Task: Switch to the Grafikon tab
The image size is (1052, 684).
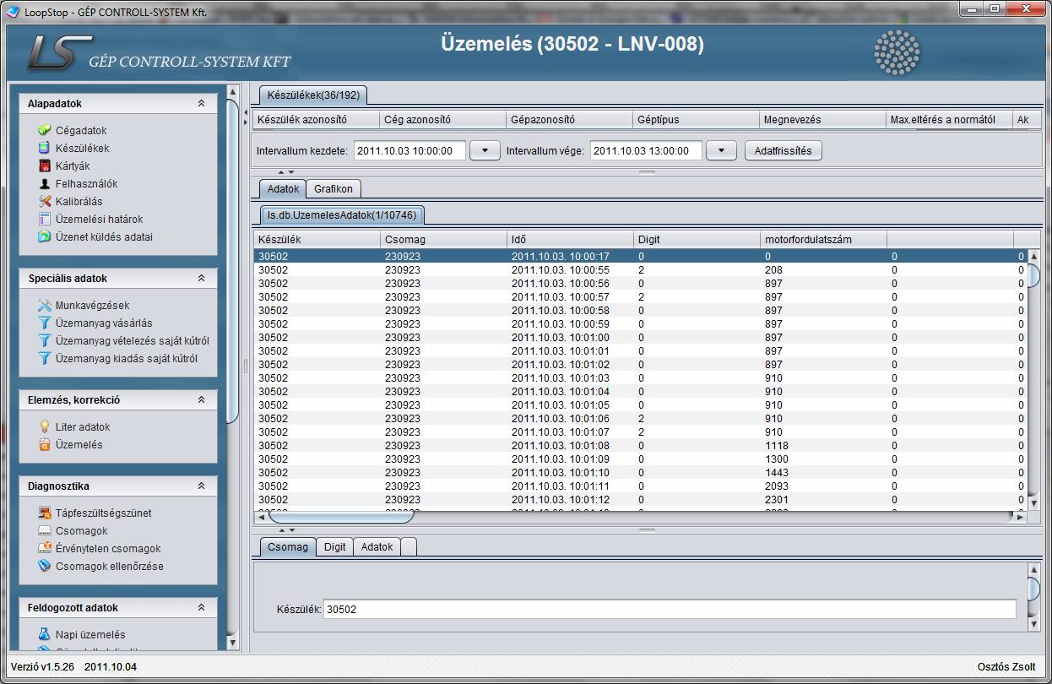Action: (x=333, y=188)
